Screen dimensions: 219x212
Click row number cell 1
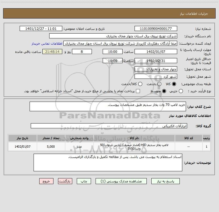[x=206, y=147]
